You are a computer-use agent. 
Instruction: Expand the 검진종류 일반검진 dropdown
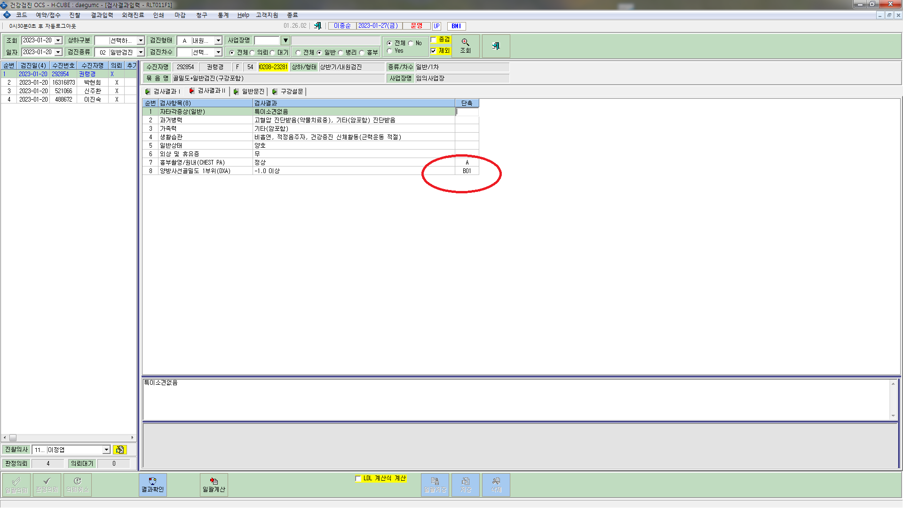click(141, 52)
